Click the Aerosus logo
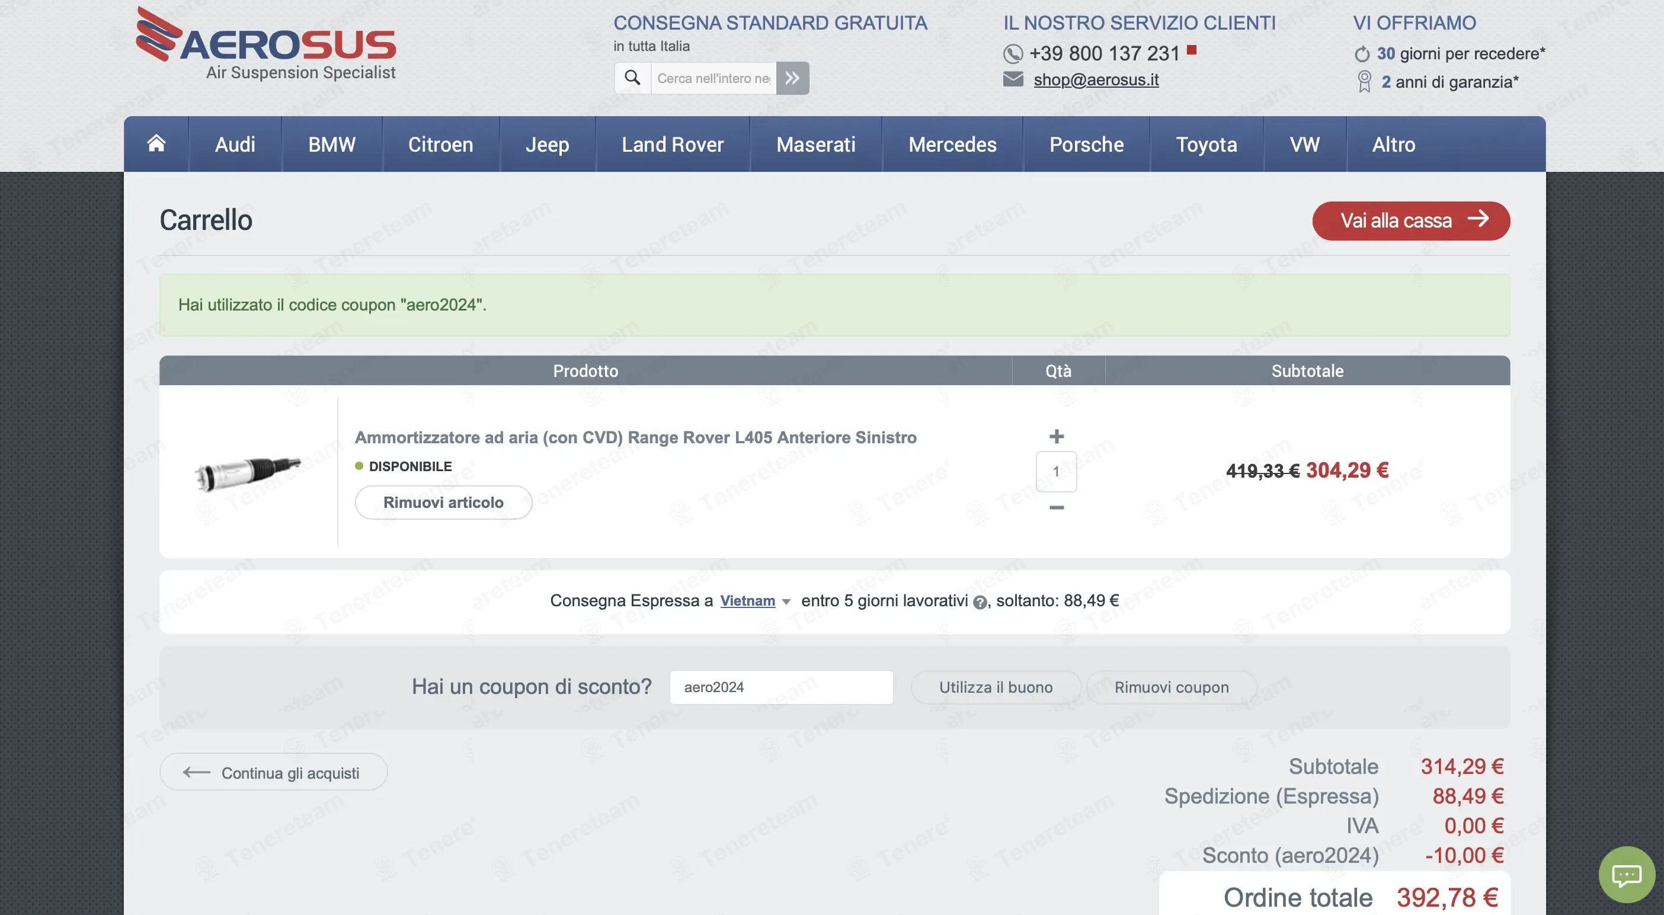The width and height of the screenshot is (1664, 915). 266,44
